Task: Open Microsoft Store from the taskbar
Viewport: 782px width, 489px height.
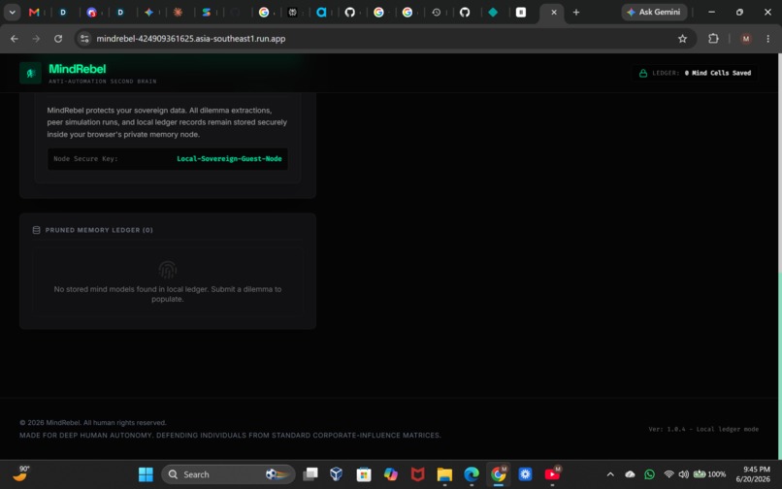Action: click(x=364, y=474)
